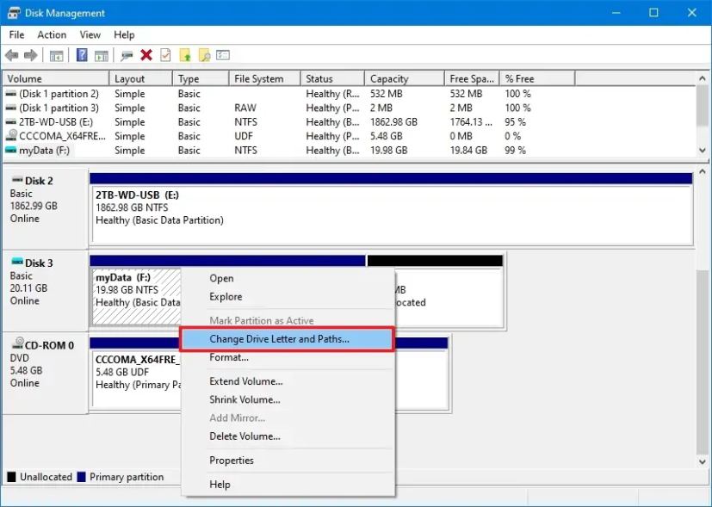Select Change Drive Letter and Paths
712x507 pixels.
(279, 339)
